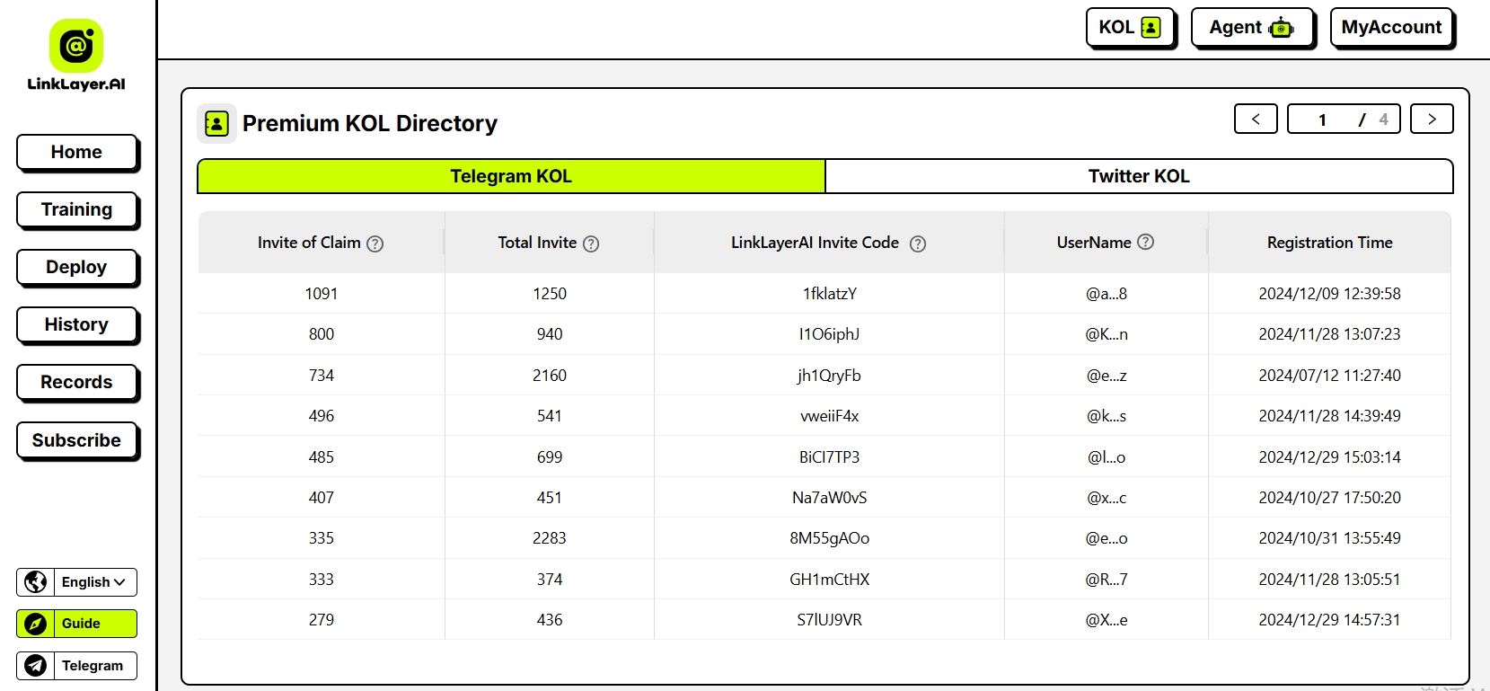
Task: Open the Home page
Action: [x=77, y=153]
